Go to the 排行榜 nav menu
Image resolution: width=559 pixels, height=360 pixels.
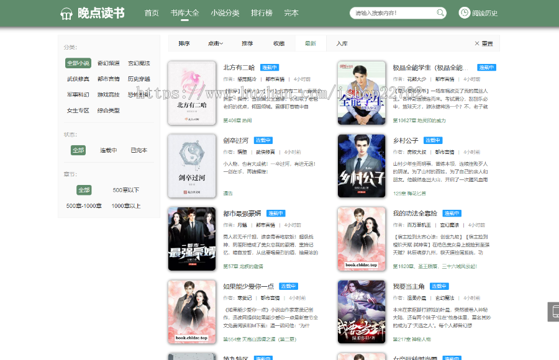[261, 13]
